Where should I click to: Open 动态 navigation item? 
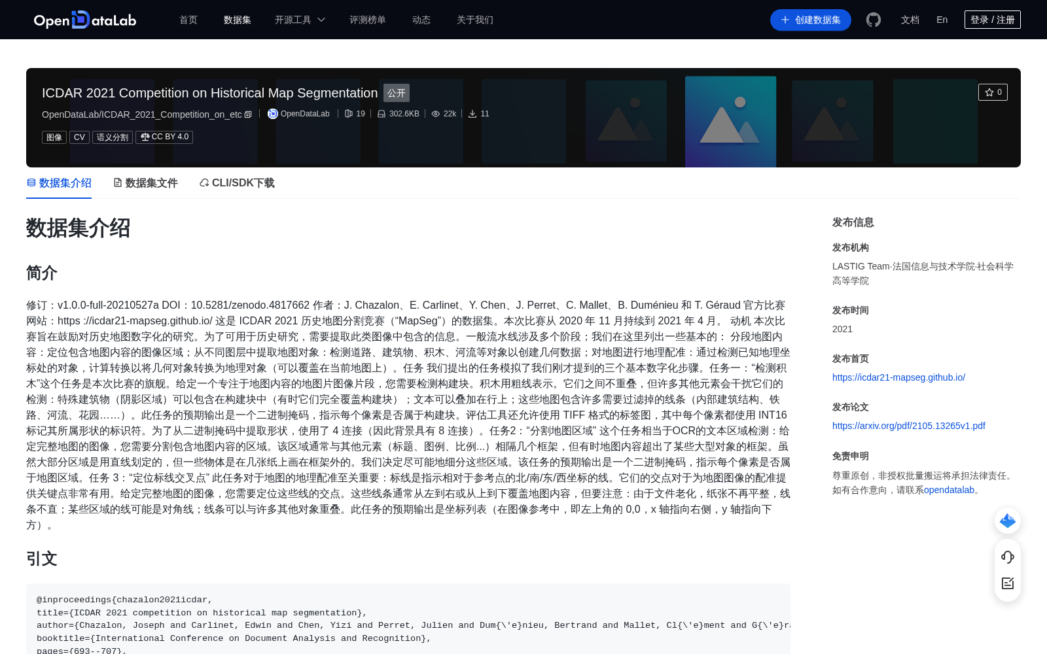pos(421,20)
